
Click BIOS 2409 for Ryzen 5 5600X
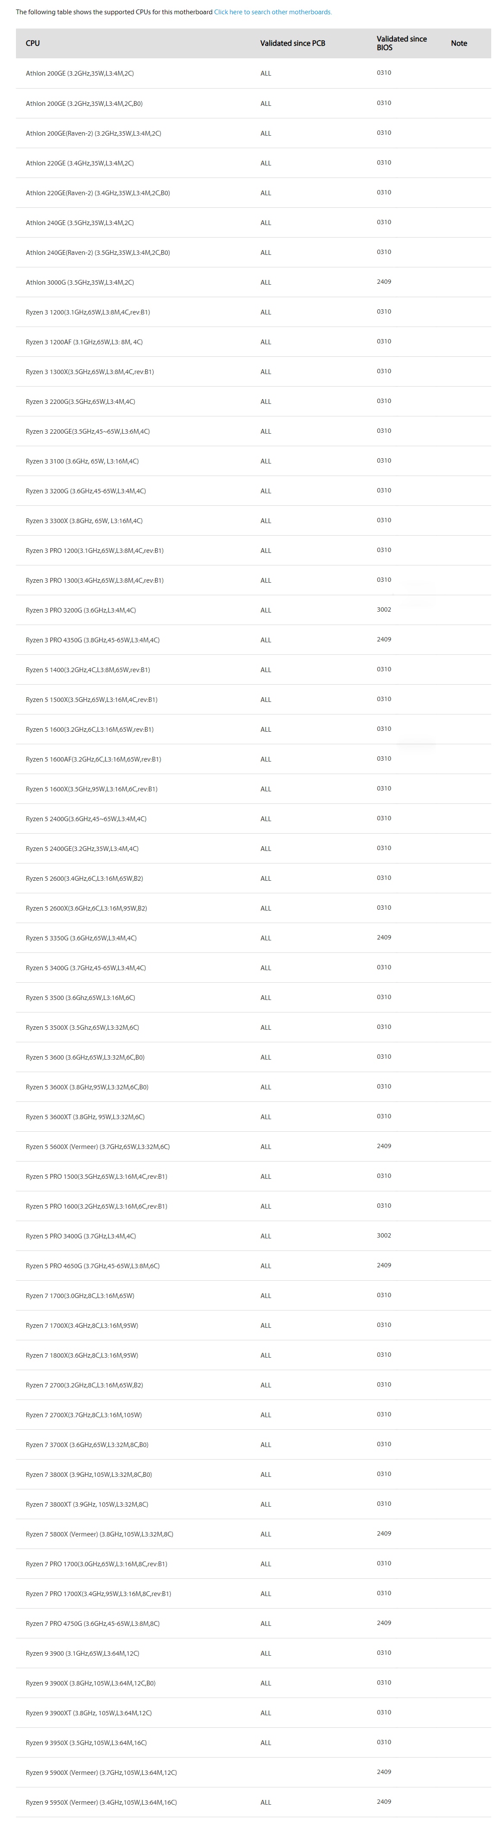(x=383, y=1146)
